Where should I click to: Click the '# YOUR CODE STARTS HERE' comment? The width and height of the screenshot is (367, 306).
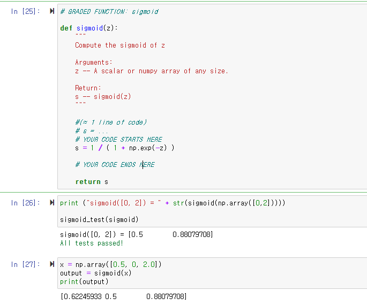118,140
